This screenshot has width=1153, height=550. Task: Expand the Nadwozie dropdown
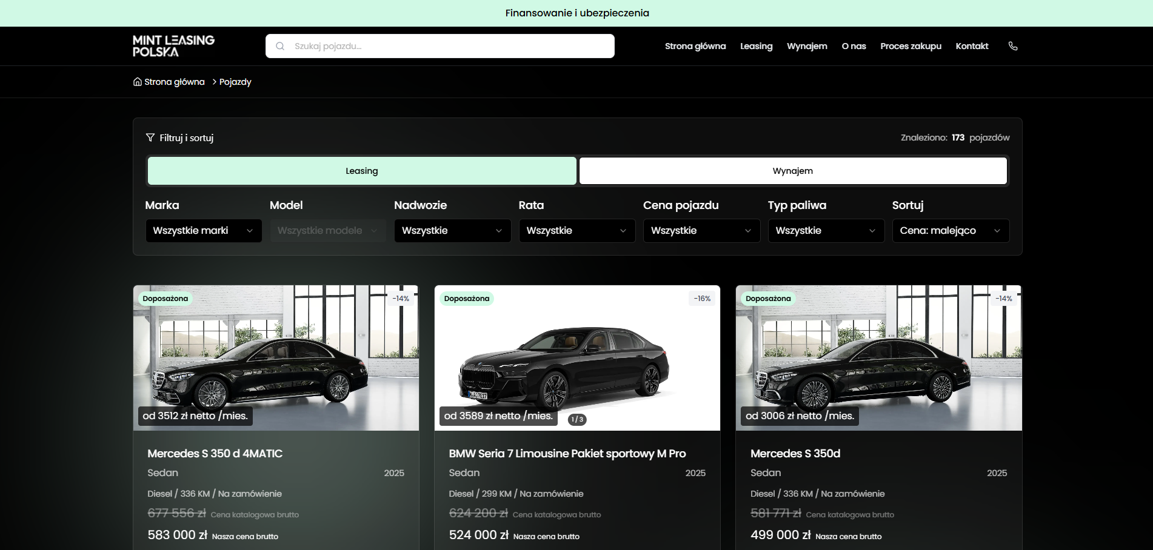tap(453, 231)
